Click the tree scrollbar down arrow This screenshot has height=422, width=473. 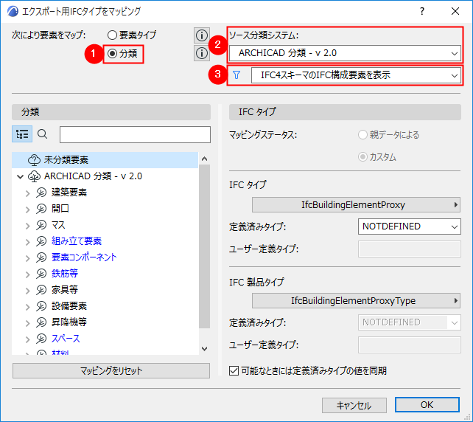205,349
